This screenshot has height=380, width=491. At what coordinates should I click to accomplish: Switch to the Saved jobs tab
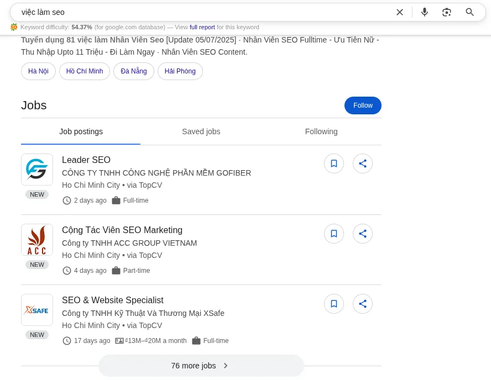(201, 131)
